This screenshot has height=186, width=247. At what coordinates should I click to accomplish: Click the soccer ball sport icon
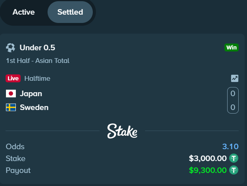tap(11, 47)
